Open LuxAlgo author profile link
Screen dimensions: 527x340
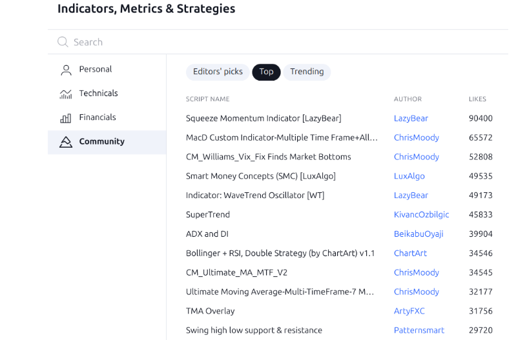(x=409, y=176)
